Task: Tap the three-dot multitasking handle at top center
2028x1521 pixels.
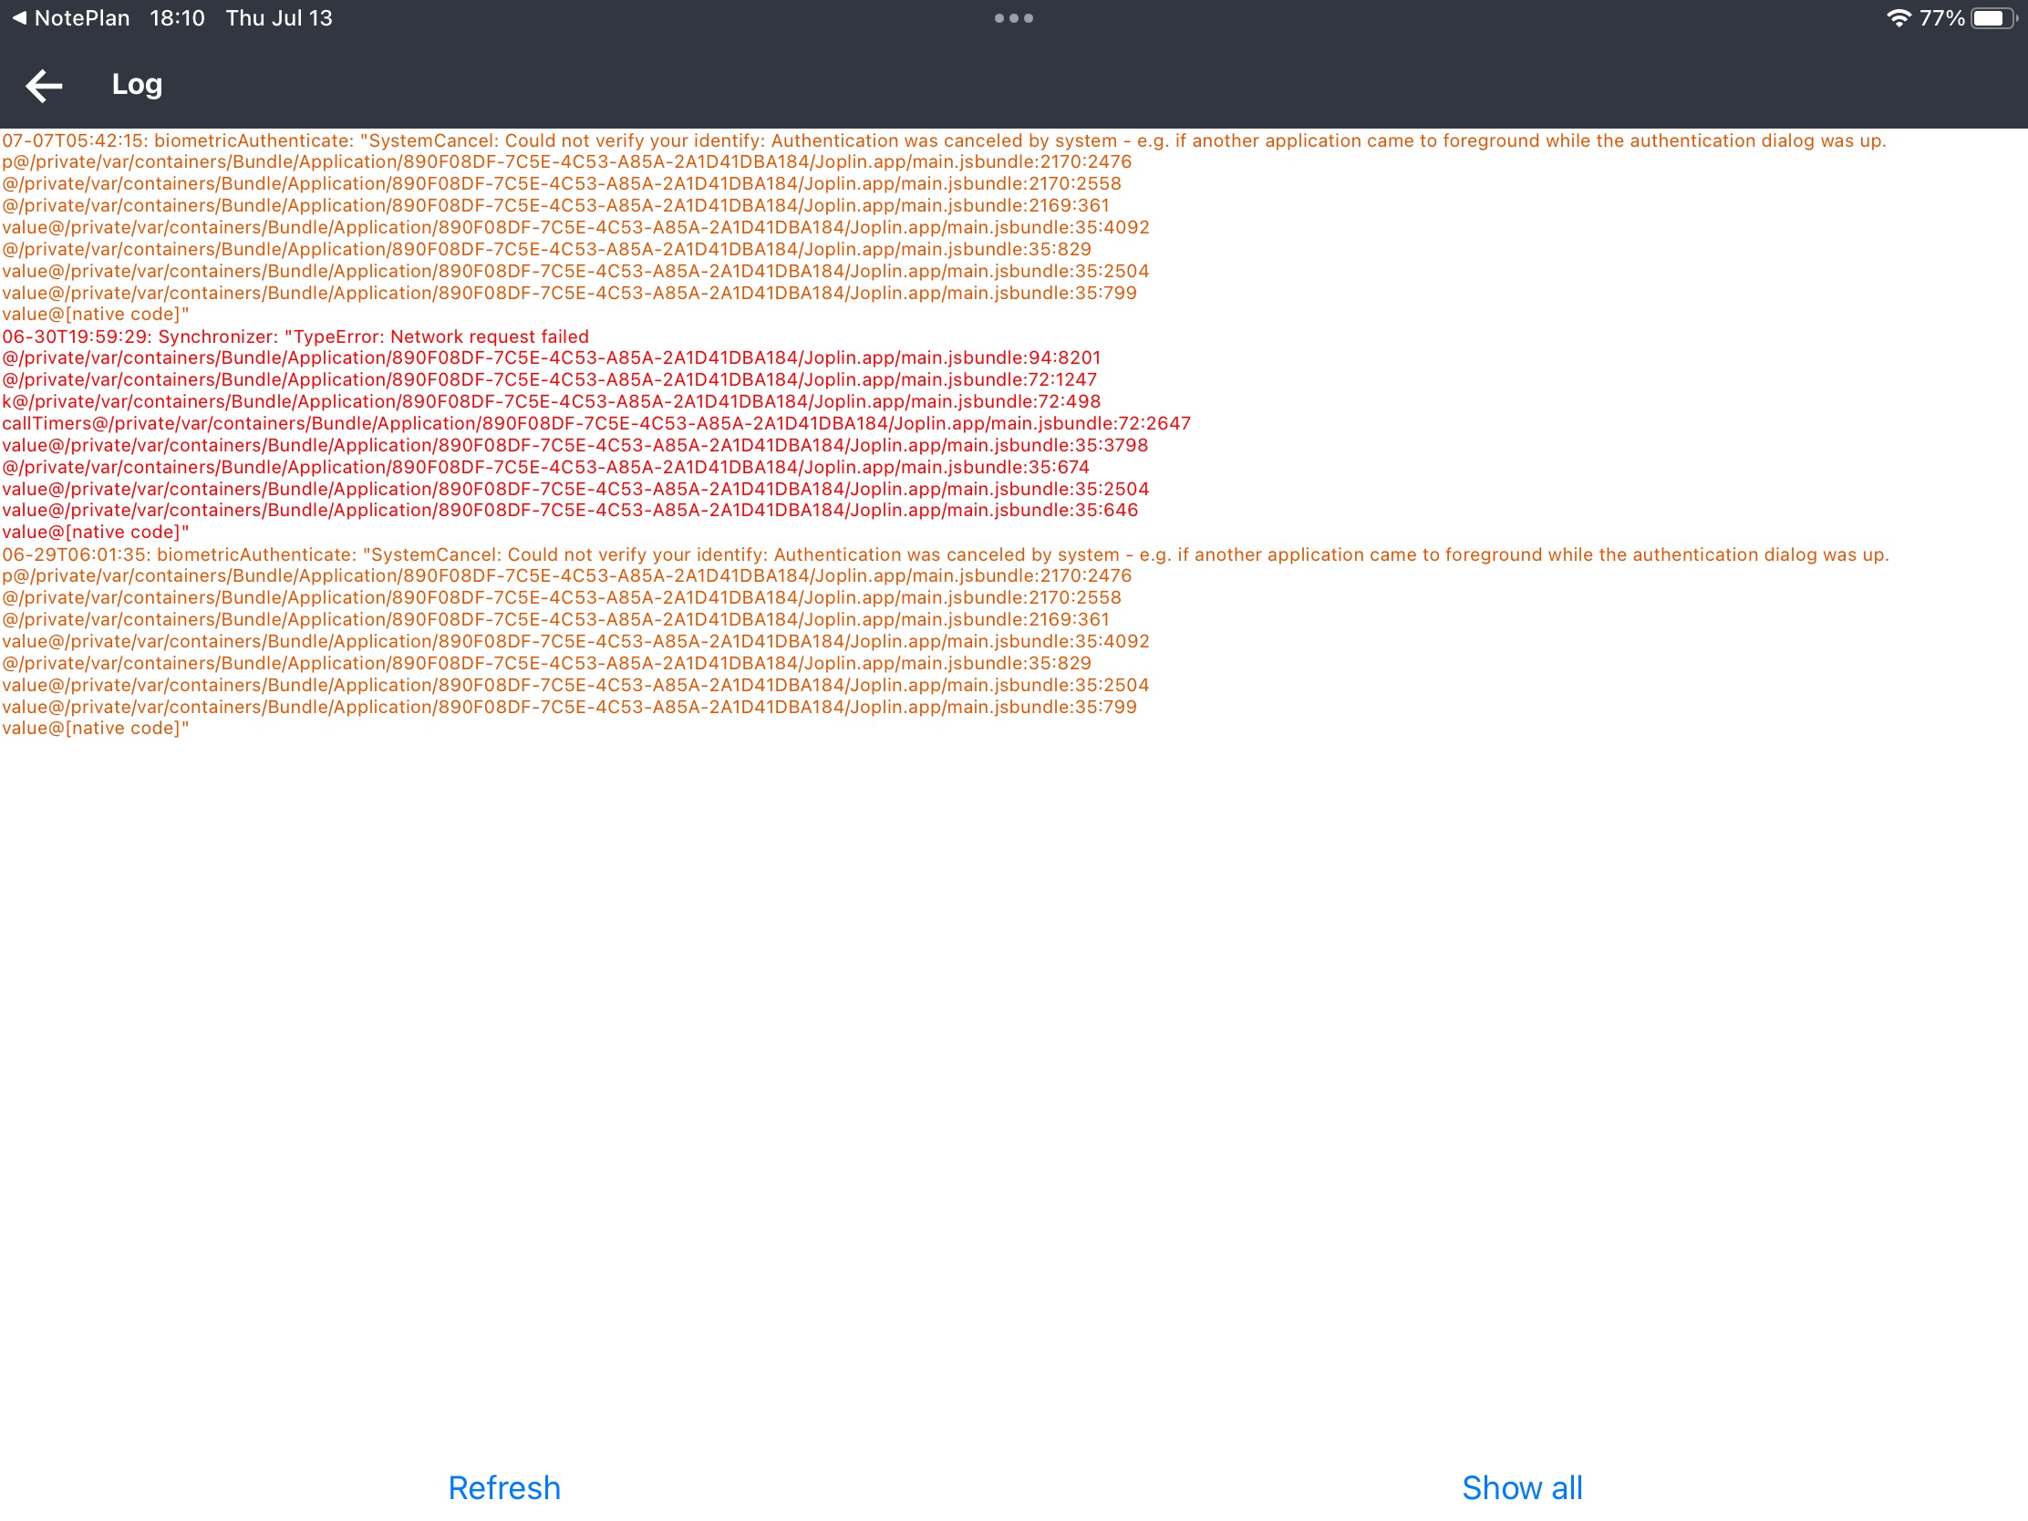Action: coord(1012,16)
